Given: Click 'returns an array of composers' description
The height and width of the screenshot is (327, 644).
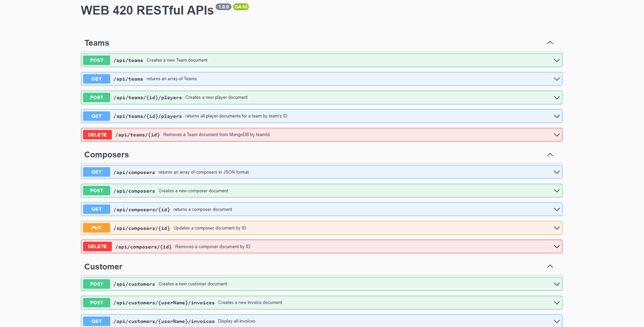Looking at the screenshot, I should pos(204,172).
